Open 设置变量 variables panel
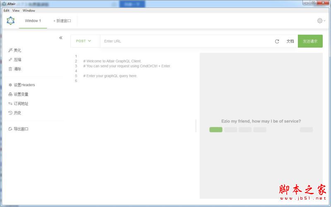This screenshot has height=207, width=331. (18, 94)
